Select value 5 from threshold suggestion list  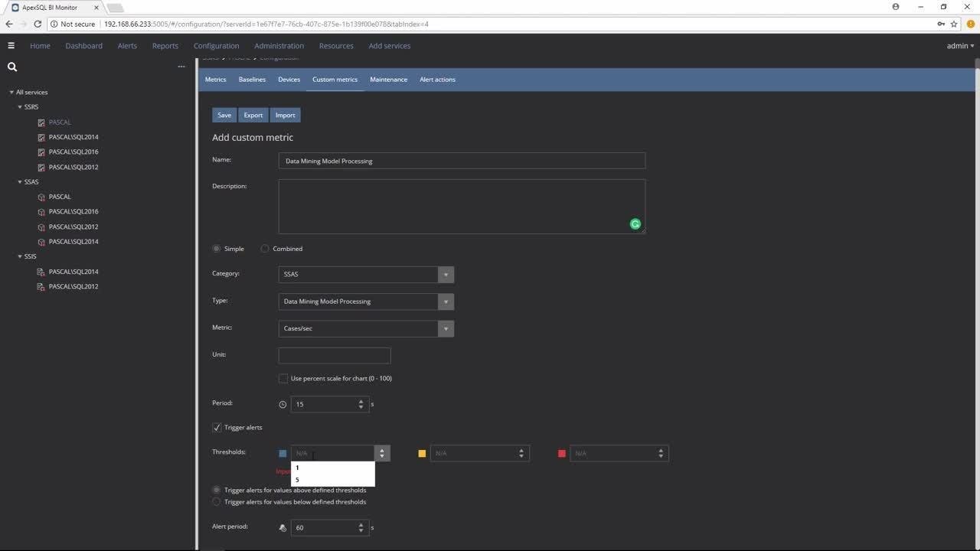pyautogui.click(x=333, y=481)
